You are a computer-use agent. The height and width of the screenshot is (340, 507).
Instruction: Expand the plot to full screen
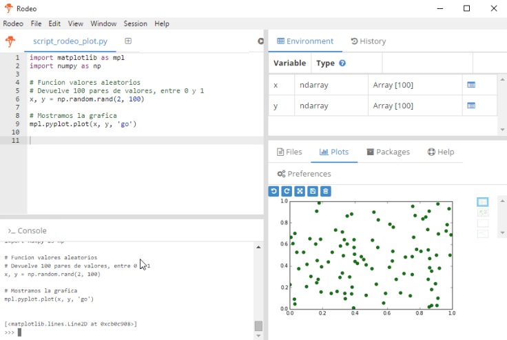300,191
